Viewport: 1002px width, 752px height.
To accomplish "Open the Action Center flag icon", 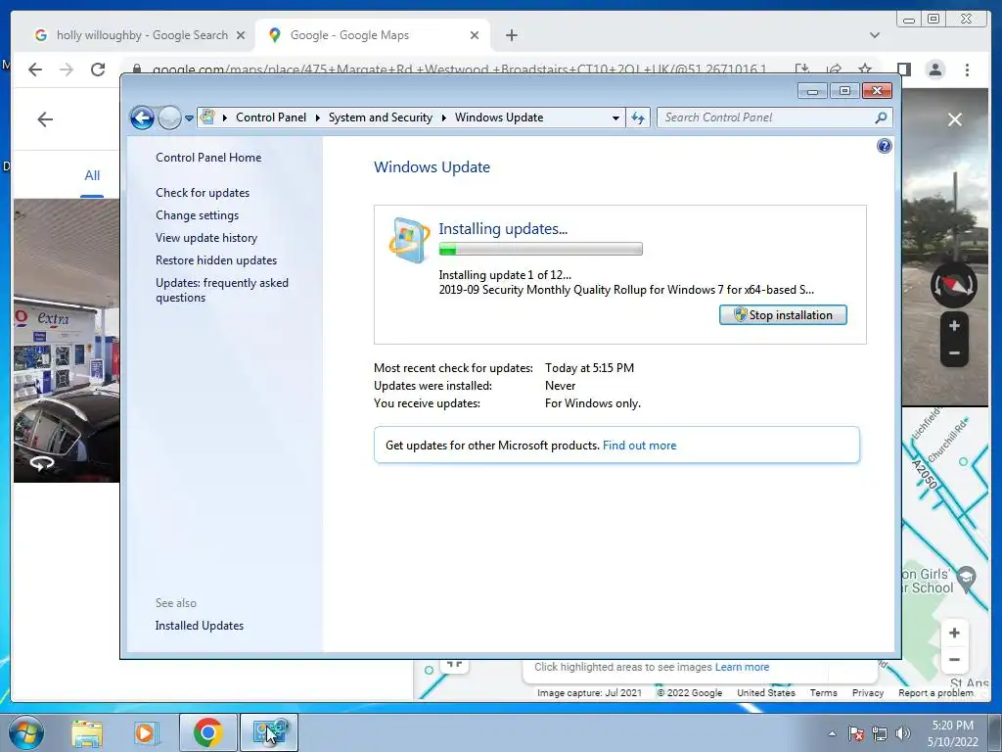I will (856, 733).
